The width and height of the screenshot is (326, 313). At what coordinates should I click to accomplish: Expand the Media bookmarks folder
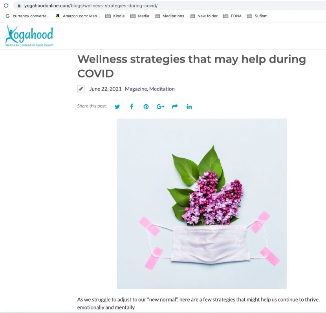tap(140, 16)
